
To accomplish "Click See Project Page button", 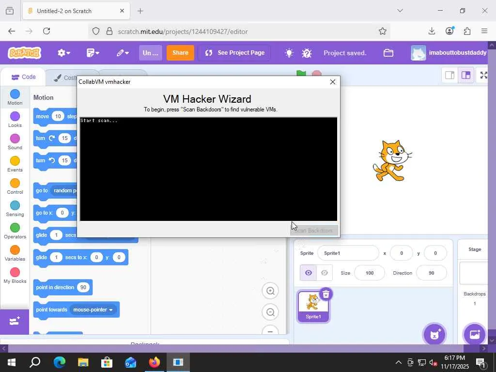I will coord(235,53).
